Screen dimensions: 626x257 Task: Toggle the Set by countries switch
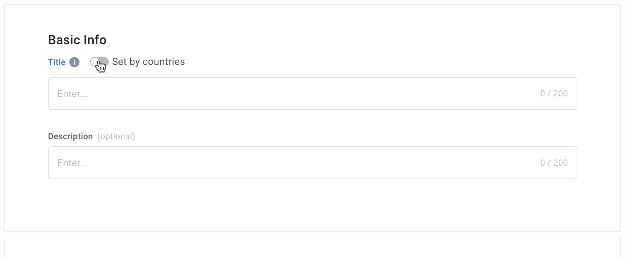99,62
